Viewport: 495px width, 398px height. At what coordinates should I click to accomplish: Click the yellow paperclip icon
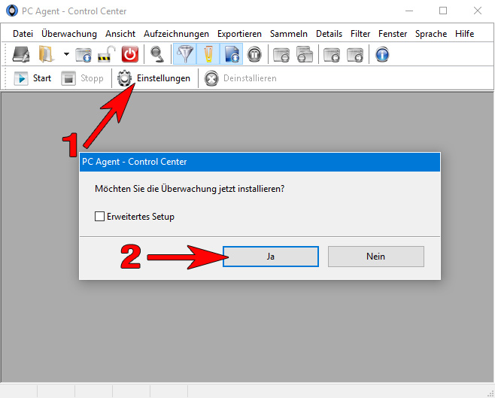208,54
